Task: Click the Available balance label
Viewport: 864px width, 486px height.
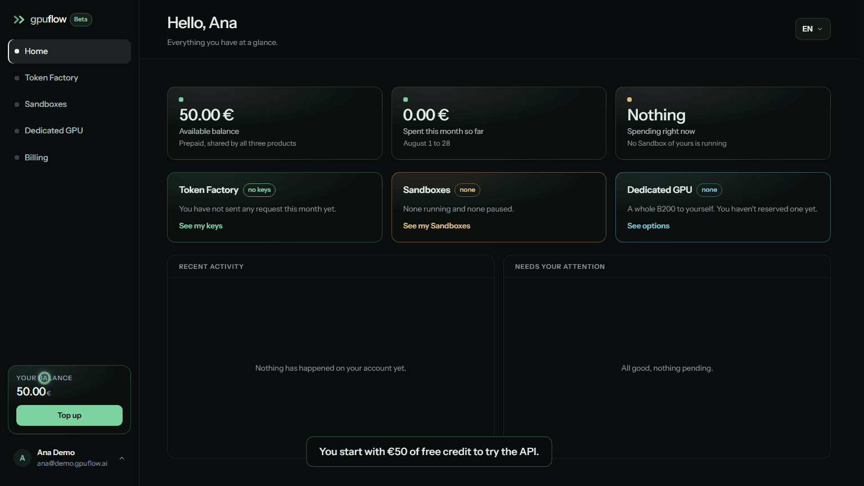Action: (x=209, y=131)
